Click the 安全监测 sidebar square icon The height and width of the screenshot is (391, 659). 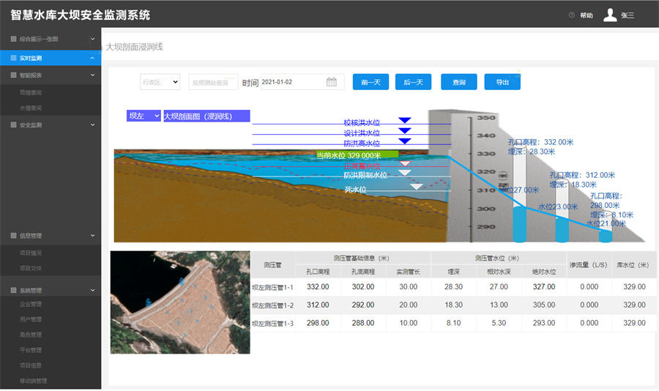(12, 125)
